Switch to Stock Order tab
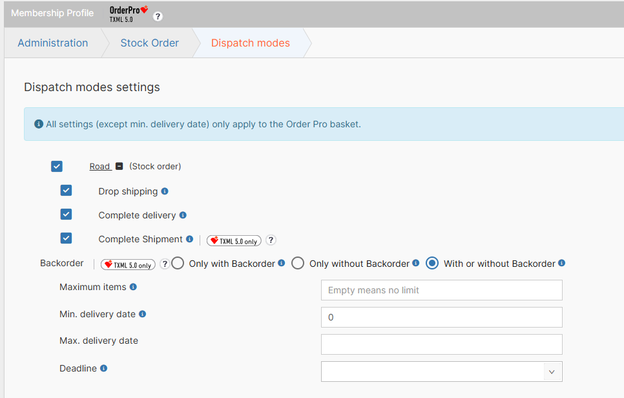 tap(149, 43)
